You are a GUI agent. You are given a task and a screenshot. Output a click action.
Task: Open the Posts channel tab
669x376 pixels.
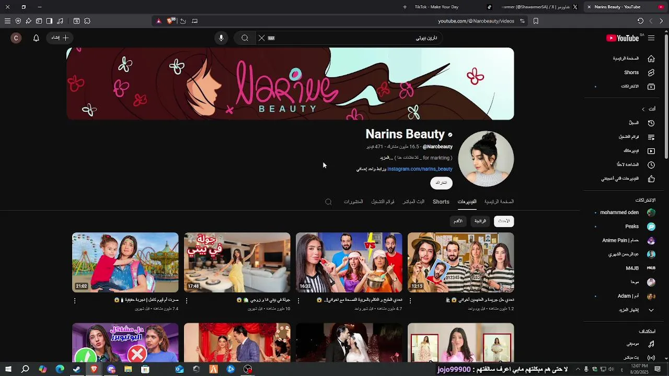point(353,202)
